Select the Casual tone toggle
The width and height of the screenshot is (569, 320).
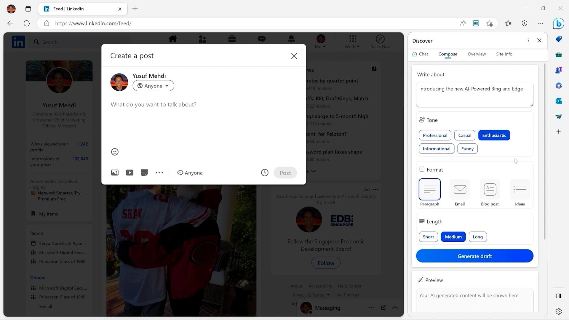tap(465, 135)
